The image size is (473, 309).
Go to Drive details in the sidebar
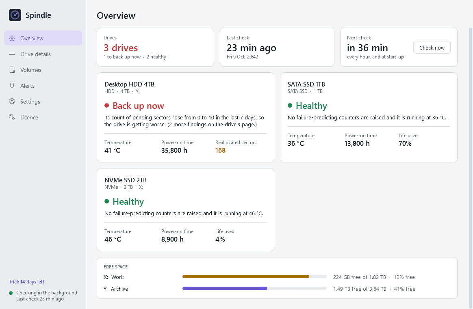point(43,54)
